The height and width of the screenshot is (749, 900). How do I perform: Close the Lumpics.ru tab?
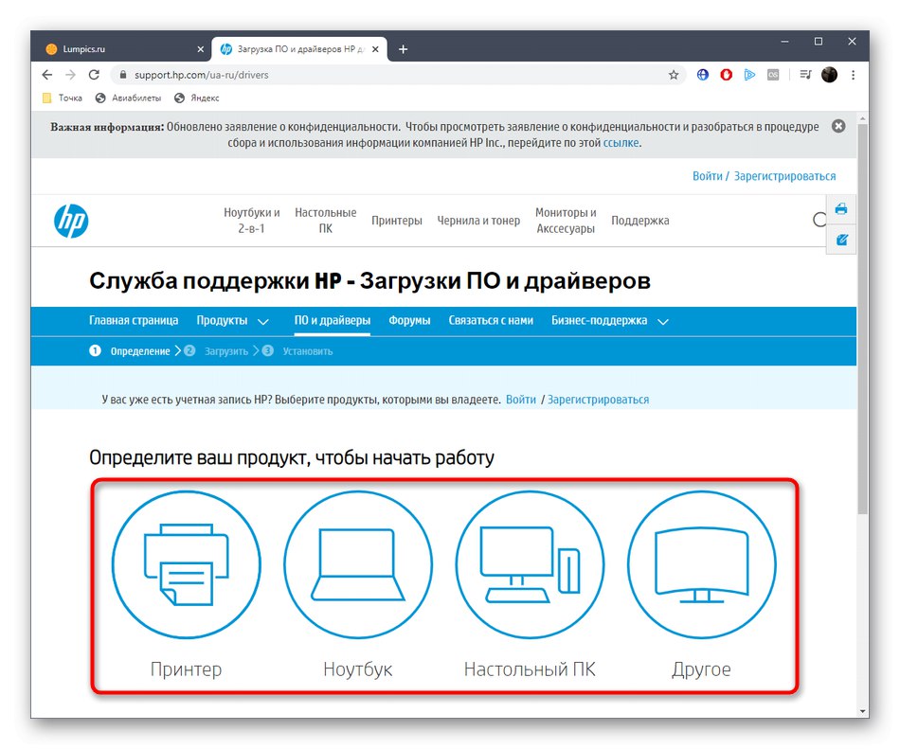[200, 49]
